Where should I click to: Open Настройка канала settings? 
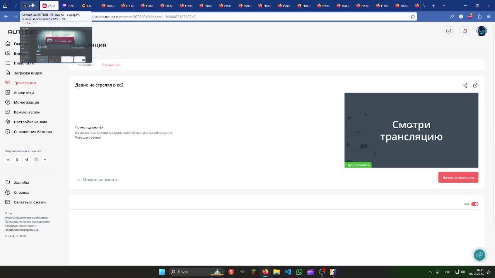31,122
